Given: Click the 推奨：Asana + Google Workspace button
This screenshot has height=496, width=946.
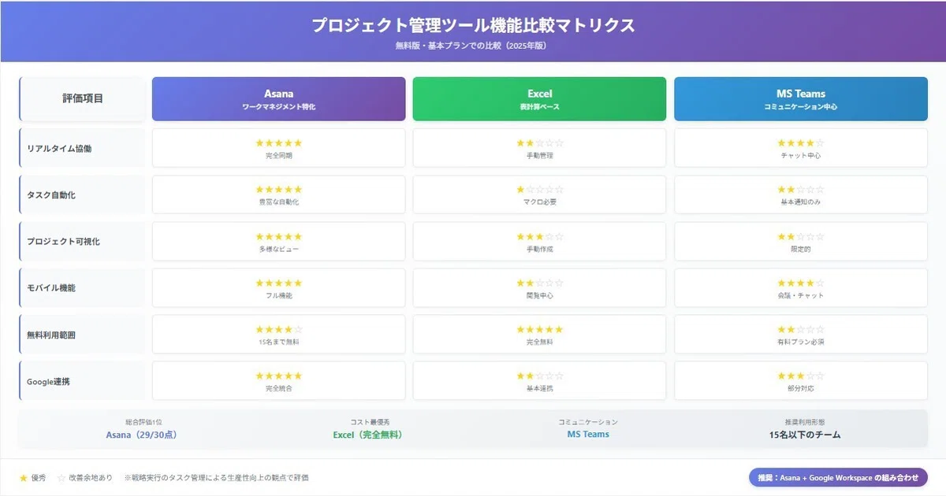Looking at the screenshot, I should pos(838,478).
